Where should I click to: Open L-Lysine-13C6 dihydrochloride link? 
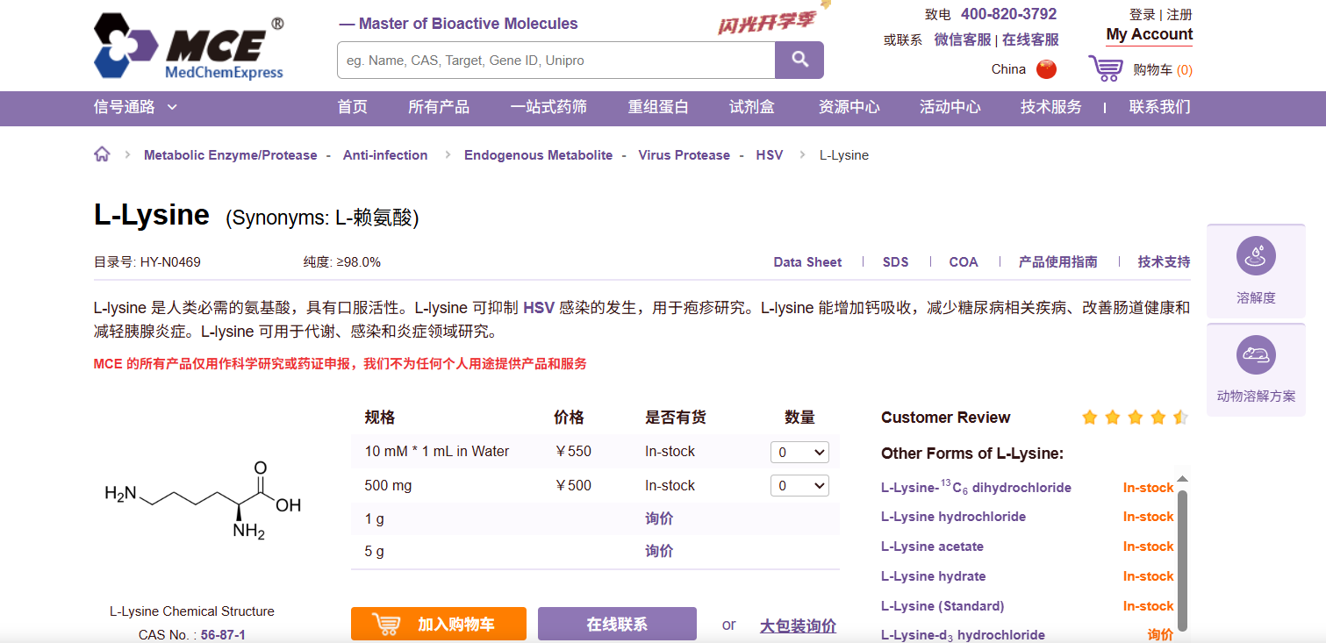[976, 487]
